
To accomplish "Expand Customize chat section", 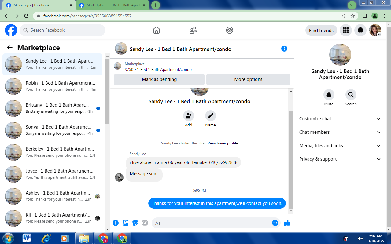I will click(x=340, y=119).
